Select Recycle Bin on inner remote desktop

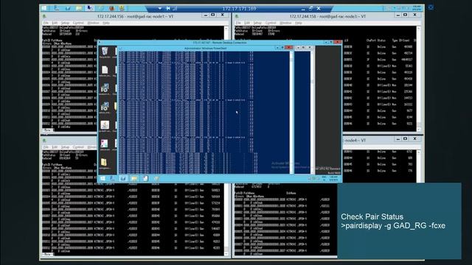coord(105,52)
